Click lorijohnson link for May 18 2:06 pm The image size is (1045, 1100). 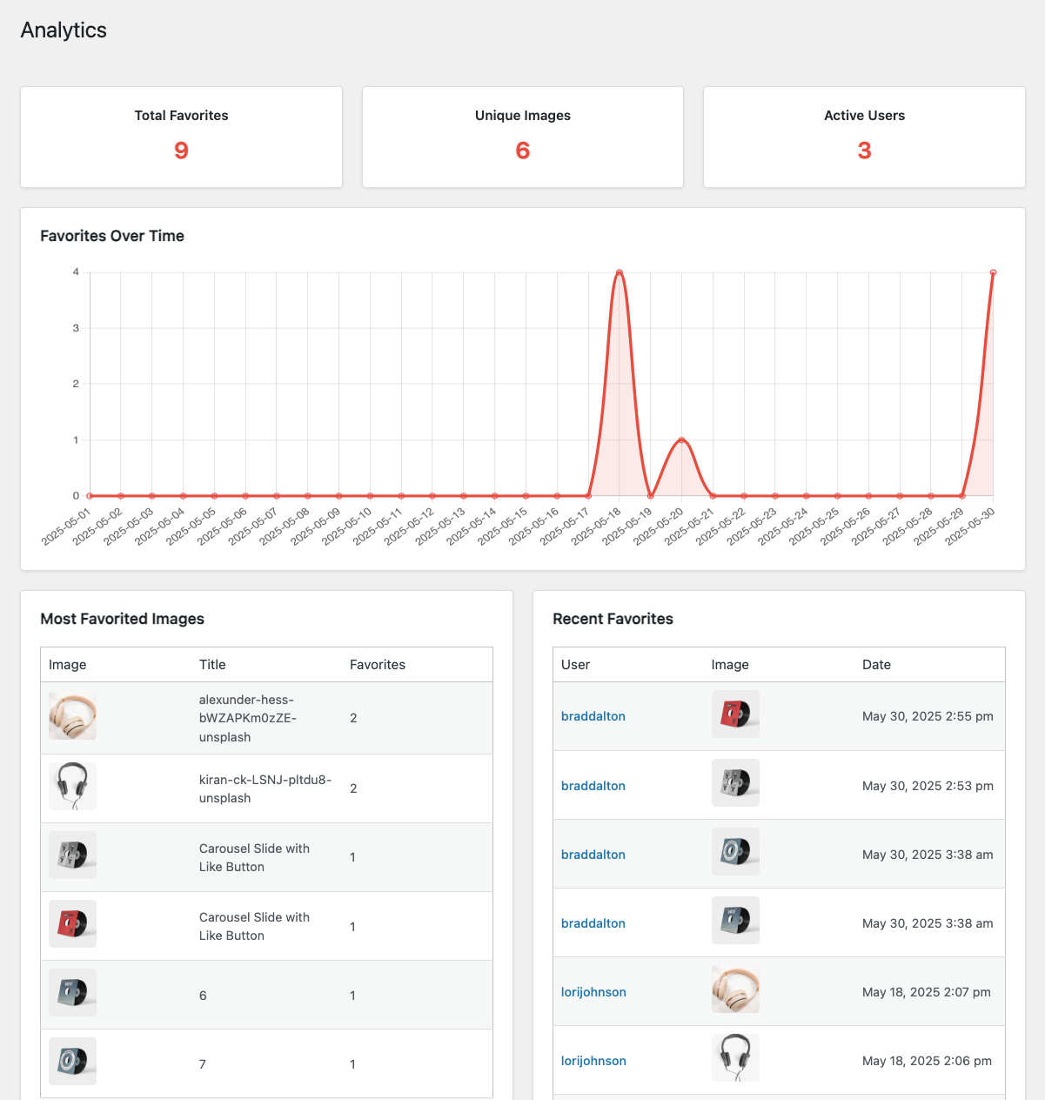593,1061
